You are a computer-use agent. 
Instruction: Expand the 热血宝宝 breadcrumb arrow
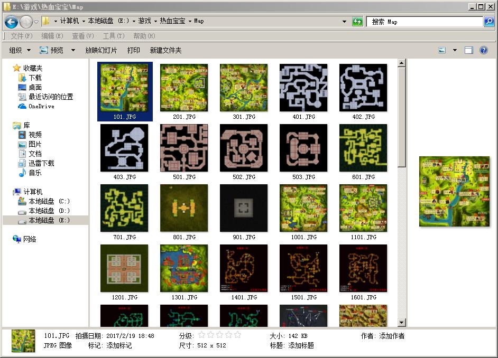pyautogui.click(x=190, y=21)
